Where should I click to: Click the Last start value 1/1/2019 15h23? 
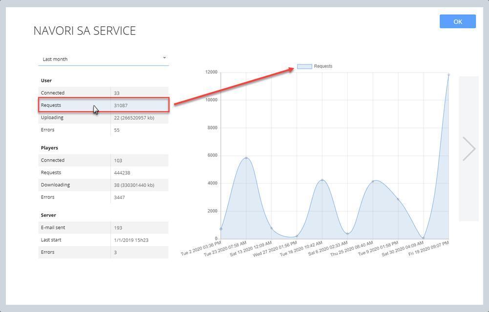[x=131, y=240]
